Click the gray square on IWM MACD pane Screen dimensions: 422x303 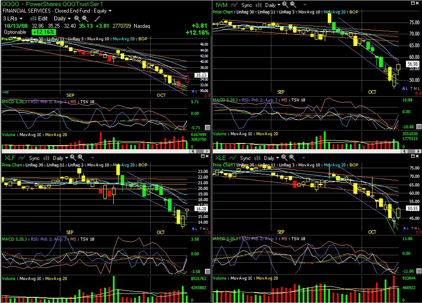tap(419, 127)
